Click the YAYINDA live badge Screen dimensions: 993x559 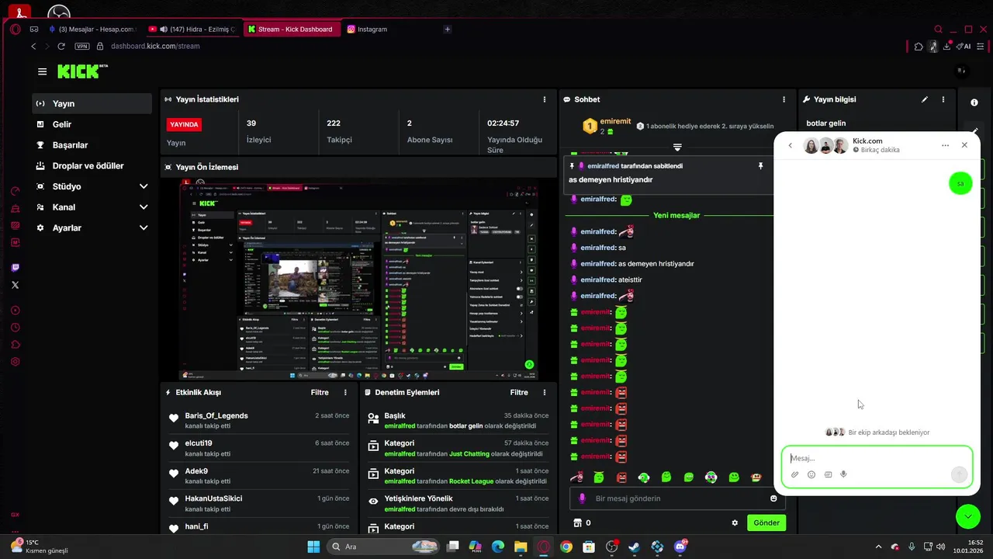(x=185, y=124)
